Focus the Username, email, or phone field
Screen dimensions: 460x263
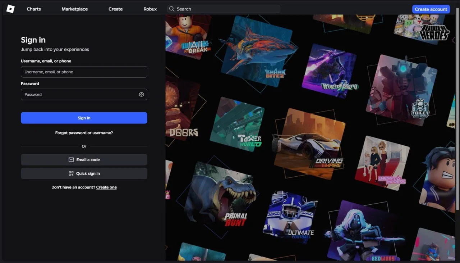point(84,72)
